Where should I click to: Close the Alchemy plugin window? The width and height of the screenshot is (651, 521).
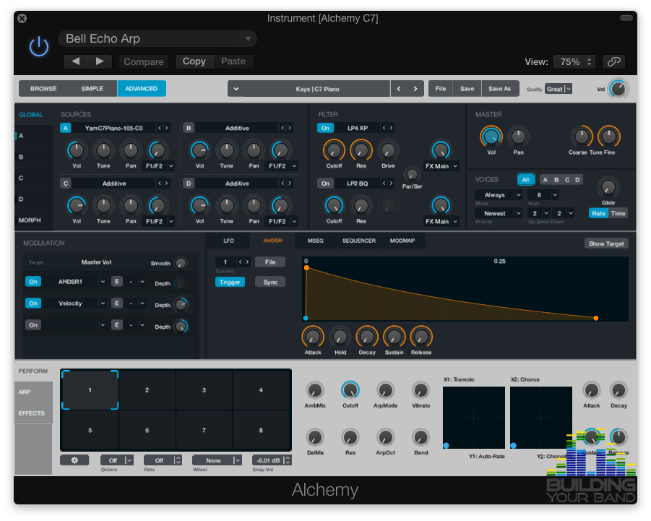point(22,18)
